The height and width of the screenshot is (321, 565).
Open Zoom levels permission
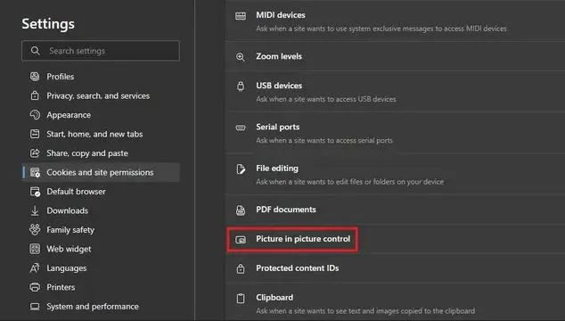click(279, 56)
